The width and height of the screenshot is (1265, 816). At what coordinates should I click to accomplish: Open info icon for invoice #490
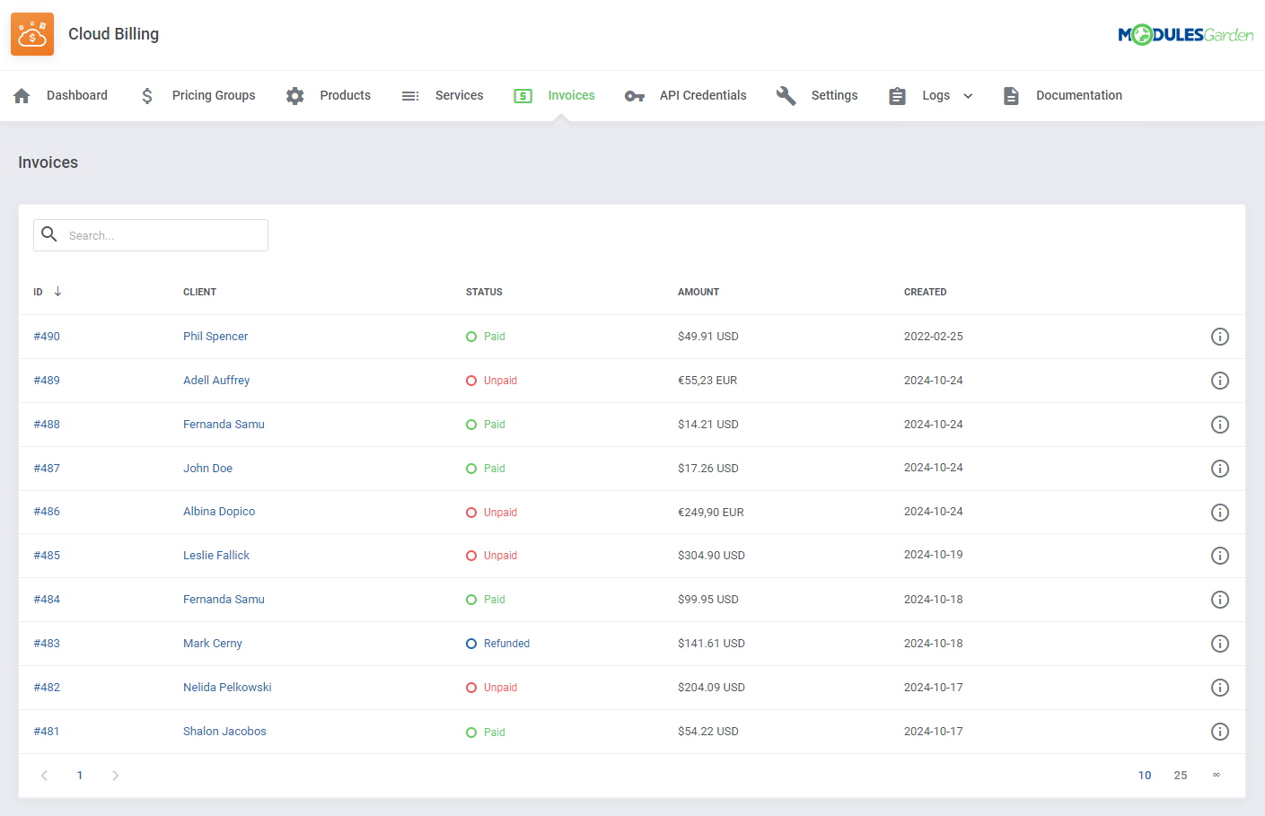tap(1220, 337)
